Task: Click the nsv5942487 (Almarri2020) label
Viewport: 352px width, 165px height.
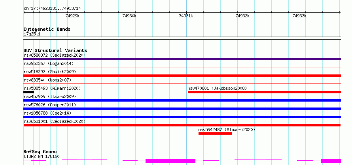Action: pyautogui.click(x=227, y=130)
